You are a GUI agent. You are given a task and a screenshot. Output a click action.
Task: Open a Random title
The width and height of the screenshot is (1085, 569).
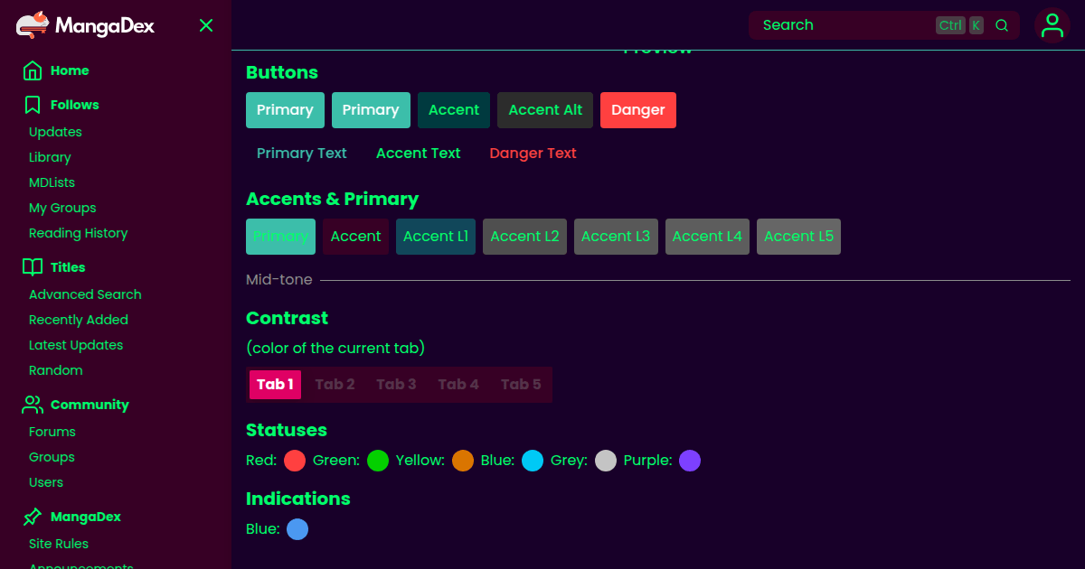(x=55, y=370)
